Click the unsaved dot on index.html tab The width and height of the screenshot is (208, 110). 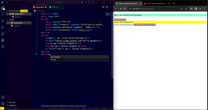click(x=46, y=7)
